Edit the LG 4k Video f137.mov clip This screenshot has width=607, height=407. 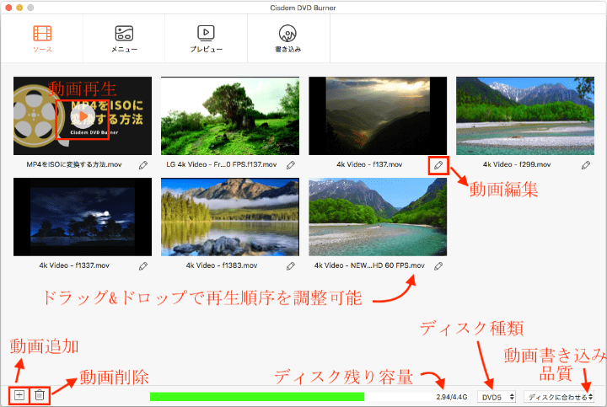click(291, 165)
